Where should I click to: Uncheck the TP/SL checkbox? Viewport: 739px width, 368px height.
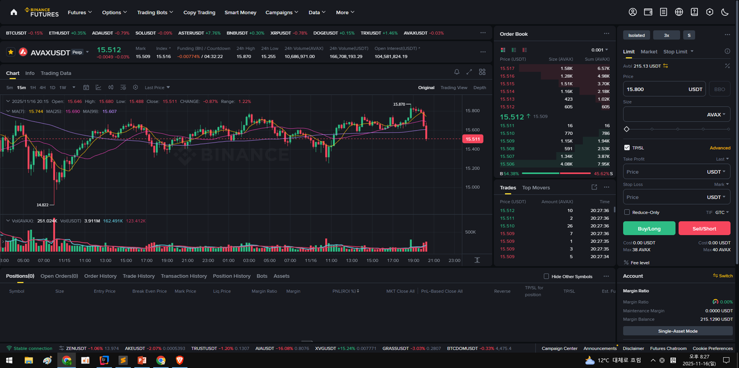pos(627,148)
